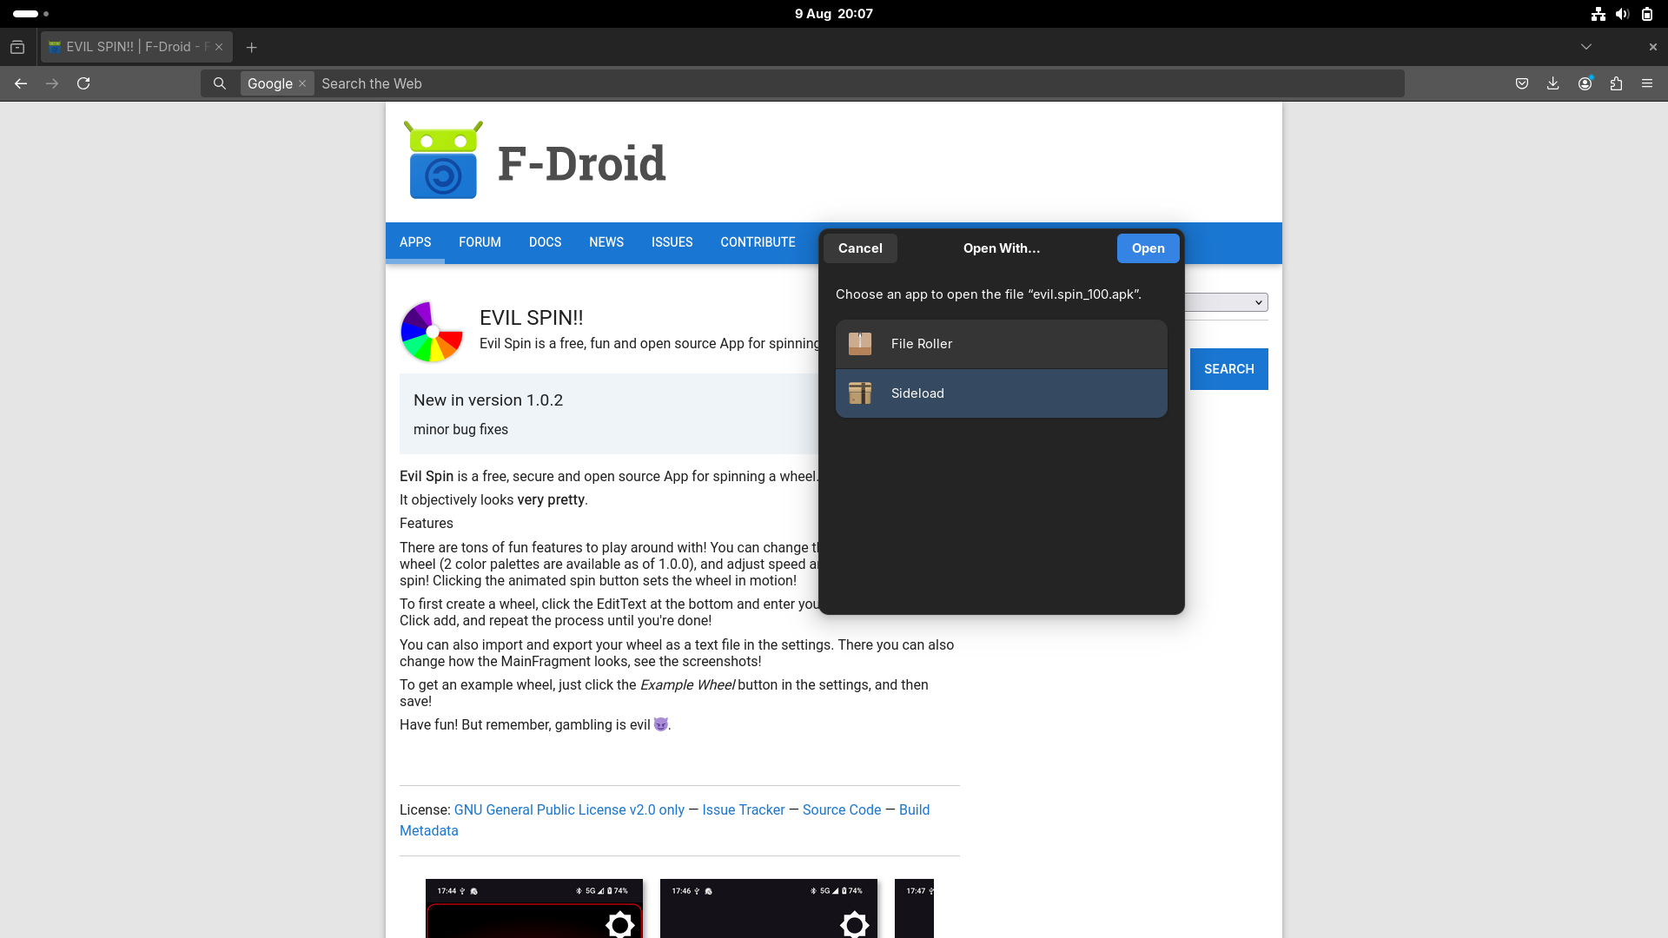
Task: Open the NEWS menu item
Action: (606, 242)
